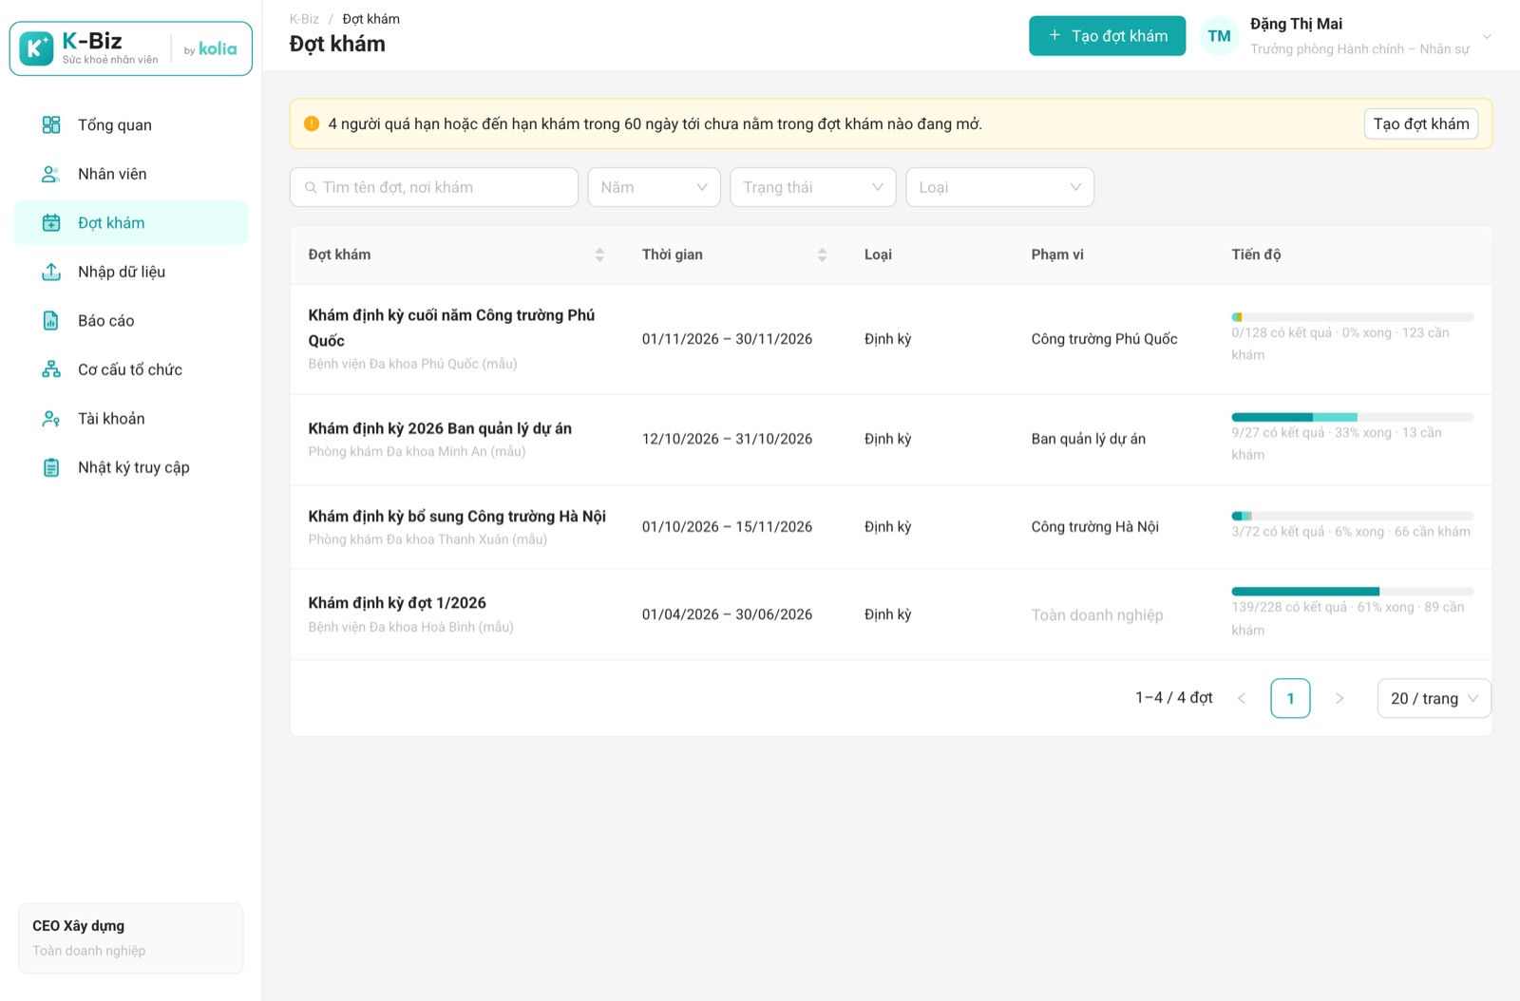The width and height of the screenshot is (1520, 1001).
Task: Navigate to Báo cáo menu item
Action: tap(131, 321)
